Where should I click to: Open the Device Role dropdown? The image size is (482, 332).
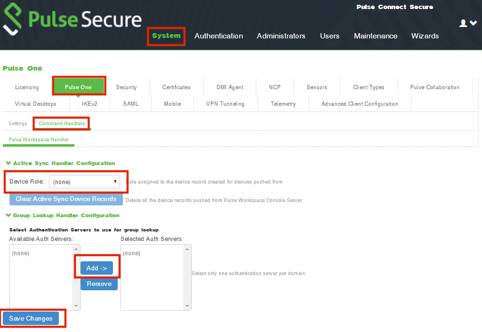point(84,182)
